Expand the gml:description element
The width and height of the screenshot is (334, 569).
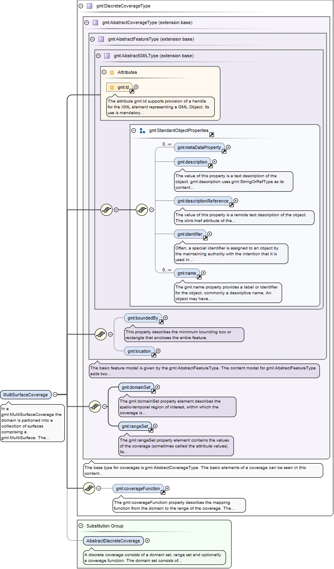pyautogui.click(x=214, y=162)
